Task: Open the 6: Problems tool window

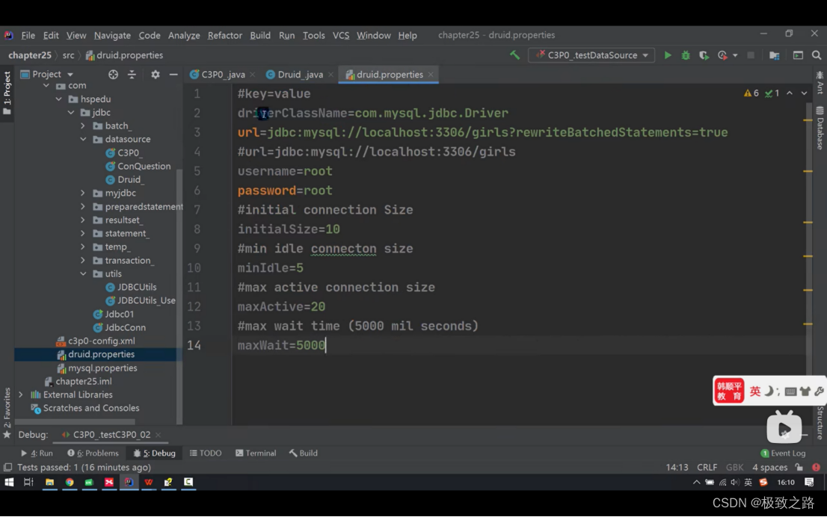Action: click(93, 453)
